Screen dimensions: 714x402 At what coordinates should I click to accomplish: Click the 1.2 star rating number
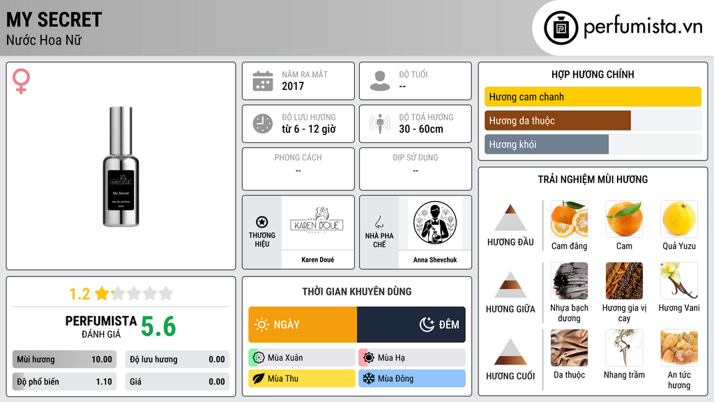(79, 294)
